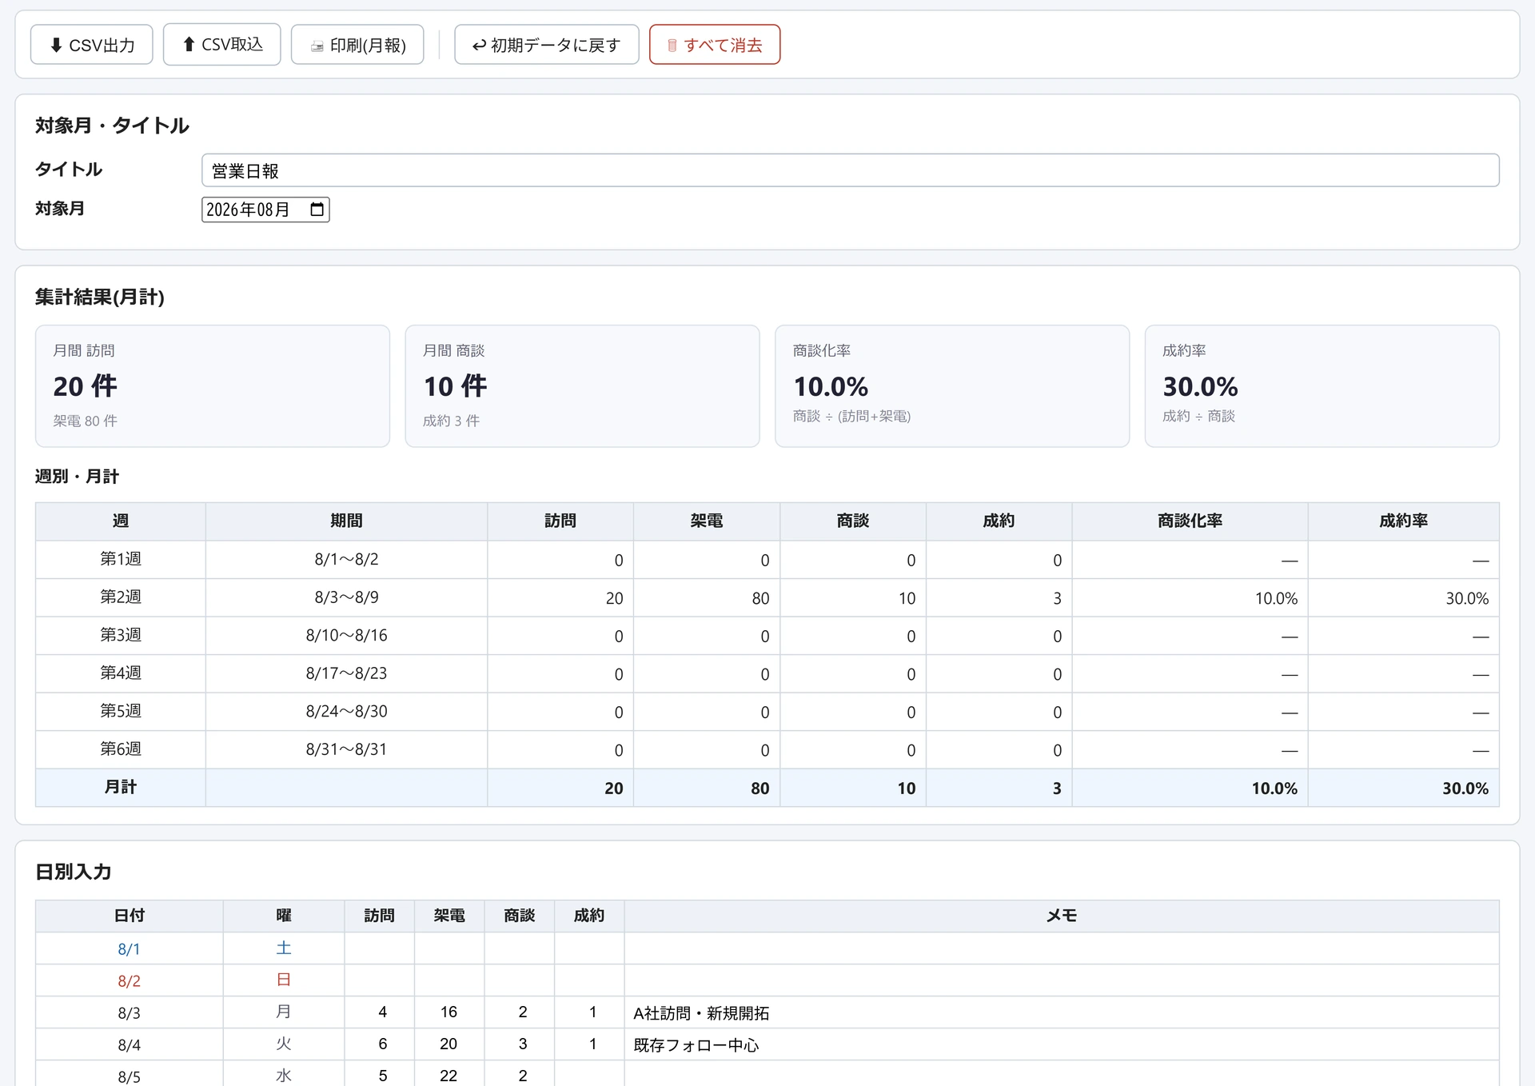Click the 第3週 row label

click(121, 635)
